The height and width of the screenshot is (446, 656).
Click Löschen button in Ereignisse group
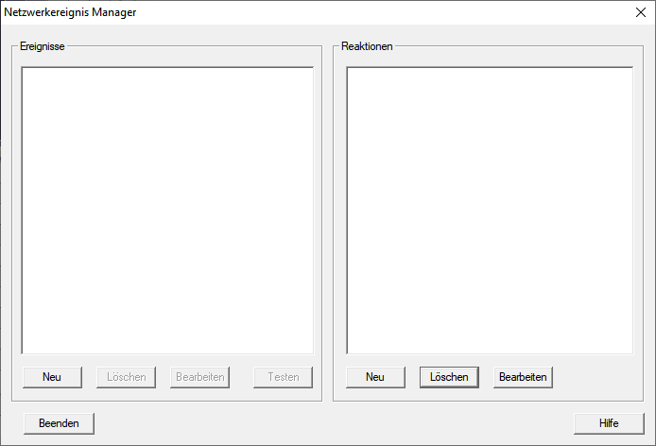(126, 377)
